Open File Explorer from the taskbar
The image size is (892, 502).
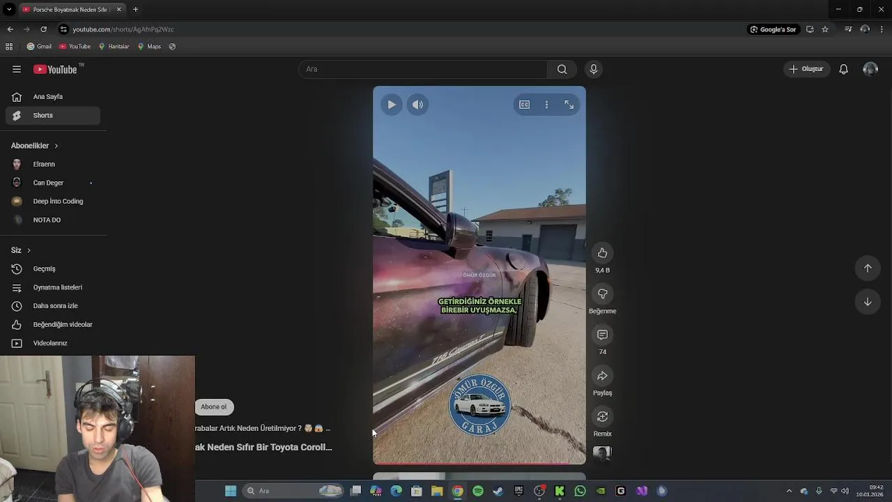point(437,491)
